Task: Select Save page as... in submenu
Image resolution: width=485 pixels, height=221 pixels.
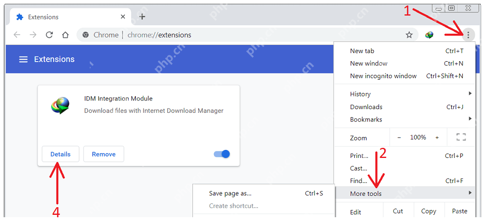Action: click(264, 193)
